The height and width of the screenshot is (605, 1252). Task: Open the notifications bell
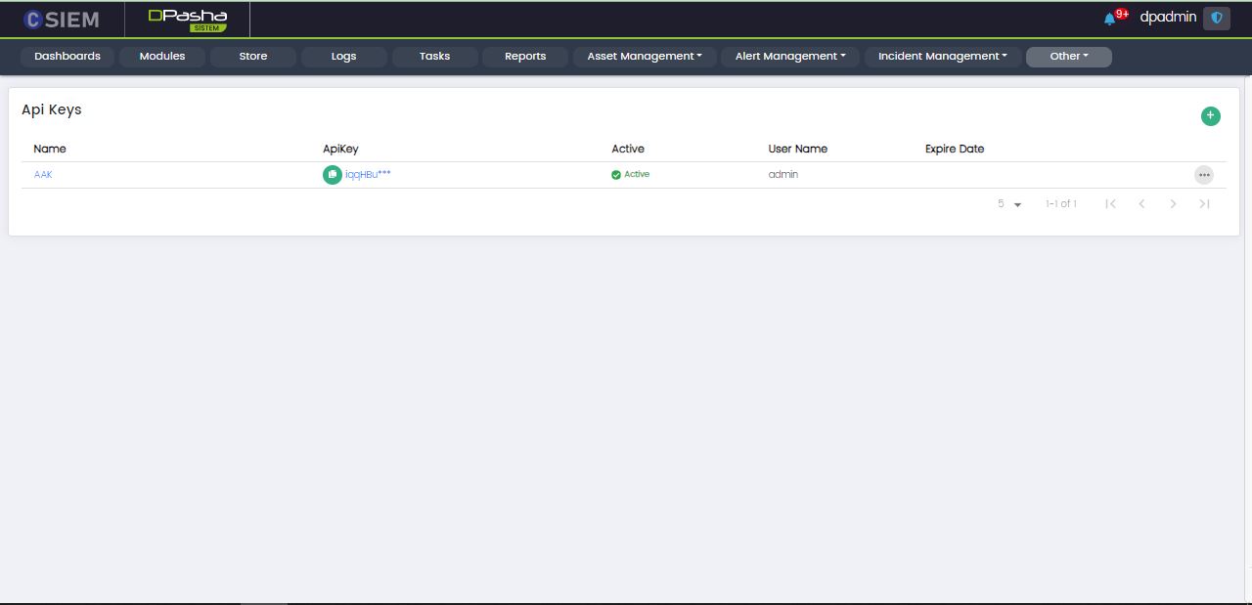[x=1109, y=19]
